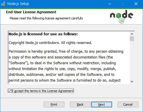Viewport: 143px width, 112px height.
Task: Uncheck the accept license terms checkbox
Action: click(x=10, y=91)
